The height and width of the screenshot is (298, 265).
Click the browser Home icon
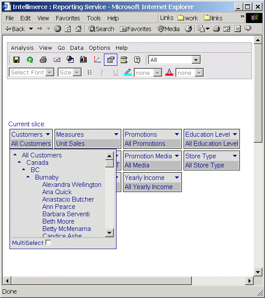(78, 29)
